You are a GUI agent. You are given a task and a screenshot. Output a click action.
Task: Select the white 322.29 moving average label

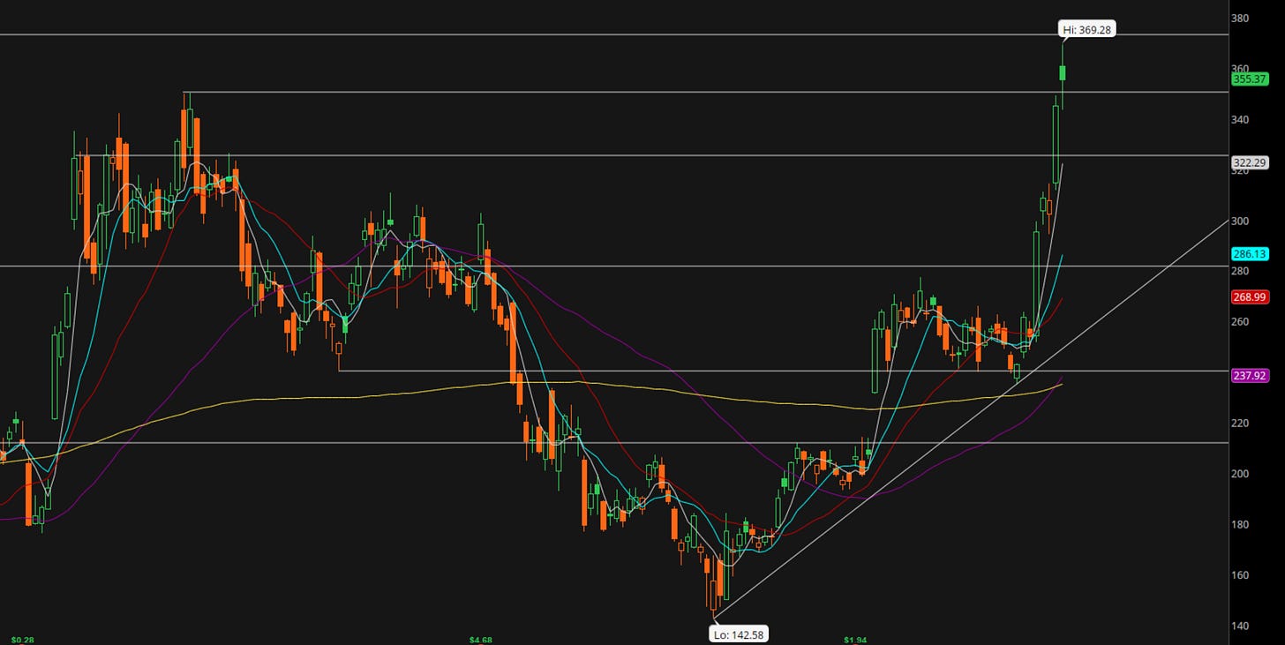coord(1250,162)
